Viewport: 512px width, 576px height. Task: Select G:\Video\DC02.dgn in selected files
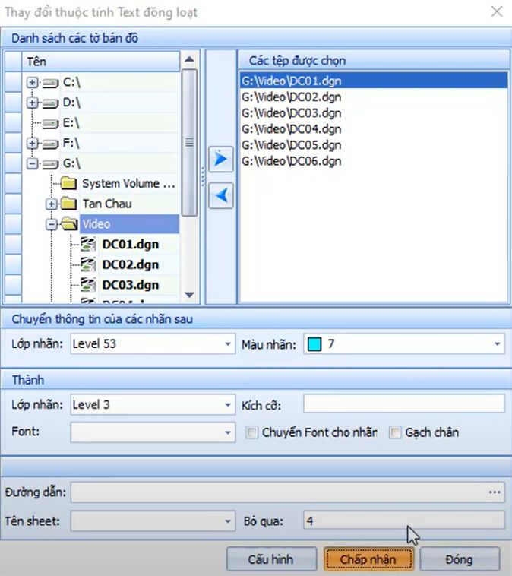pyautogui.click(x=374, y=97)
